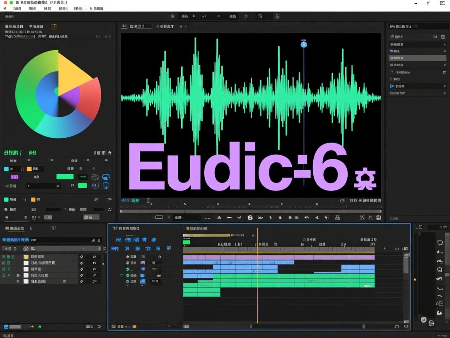Select the rectangle marquee tool in the timeline toolbar
Image resolution: width=450 pixels, height=338 pixels.
159,218
